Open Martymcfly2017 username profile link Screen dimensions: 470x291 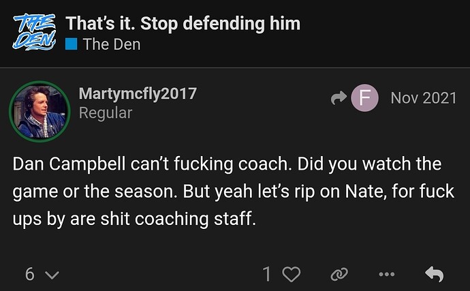138,94
